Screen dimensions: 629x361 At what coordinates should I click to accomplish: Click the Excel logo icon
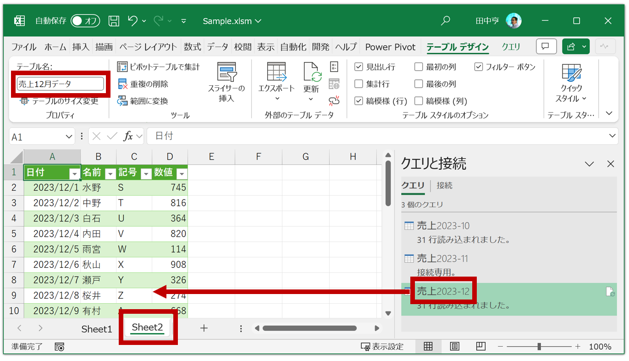[20, 21]
